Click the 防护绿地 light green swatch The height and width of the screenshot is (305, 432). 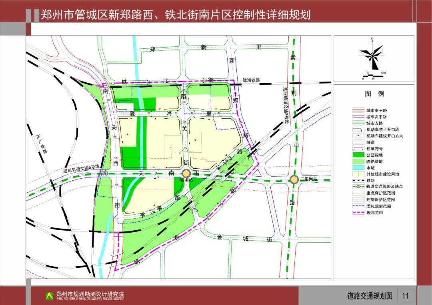pos(358,161)
